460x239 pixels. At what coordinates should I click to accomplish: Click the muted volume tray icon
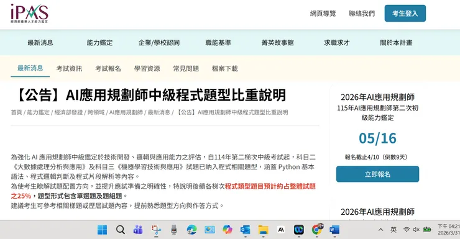pyautogui.click(x=416, y=230)
